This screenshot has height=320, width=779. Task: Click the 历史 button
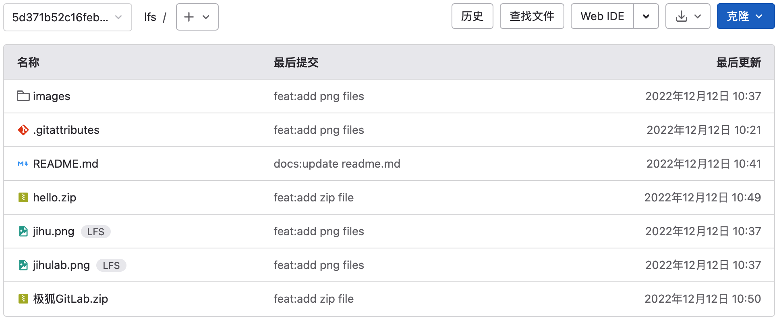point(472,16)
